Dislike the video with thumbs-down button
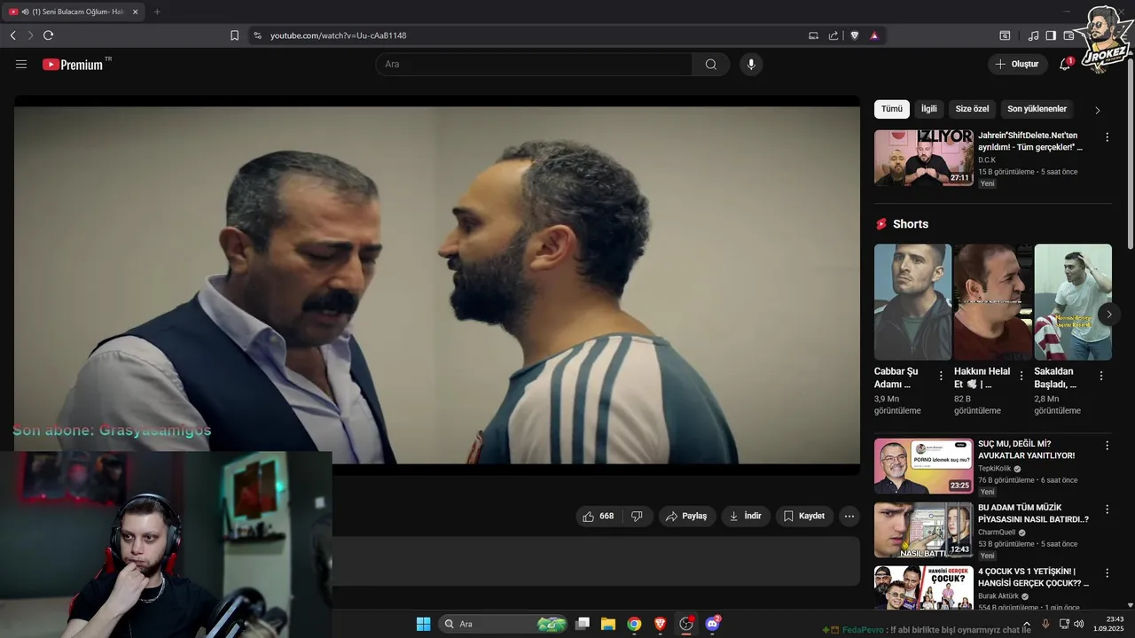Viewport: 1135px width, 638px height. click(x=637, y=516)
